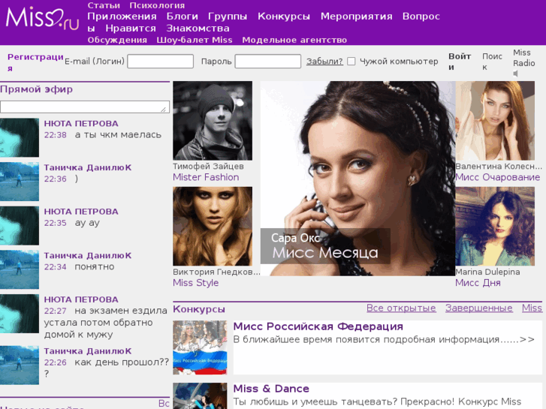
Task: Open Валентина Колесн... Мисс Очарование photo
Action: point(495,121)
